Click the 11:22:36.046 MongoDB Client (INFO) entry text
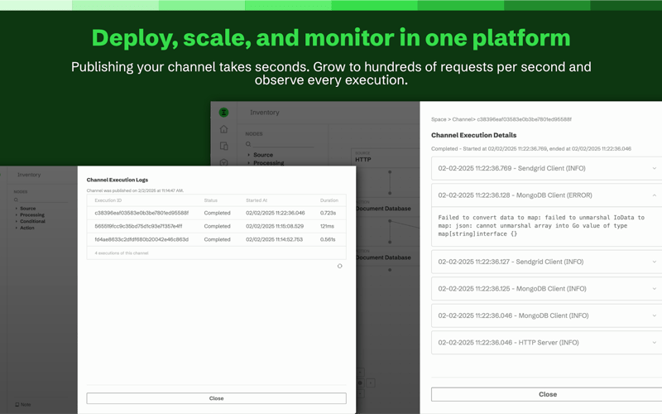The height and width of the screenshot is (414, 662). coord(513,315)
